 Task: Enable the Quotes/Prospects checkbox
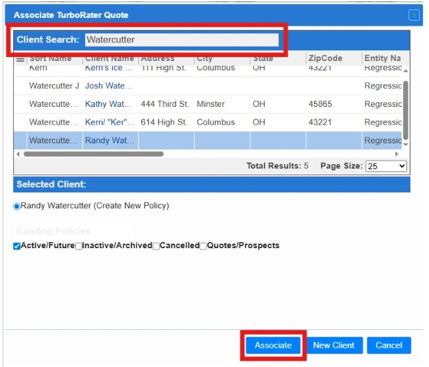203,246
